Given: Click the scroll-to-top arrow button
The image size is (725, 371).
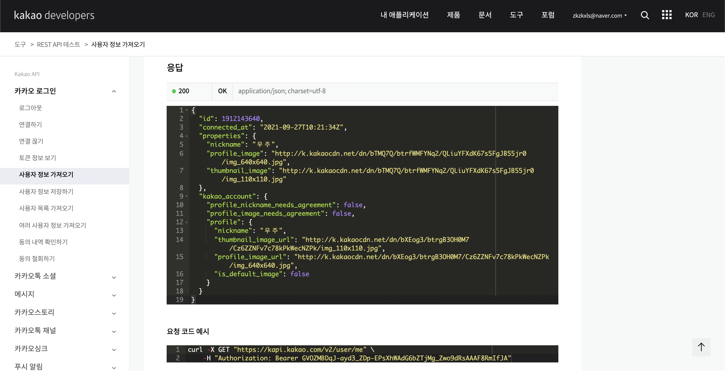Looking at the screenshot, I should (x=701, y=347).
